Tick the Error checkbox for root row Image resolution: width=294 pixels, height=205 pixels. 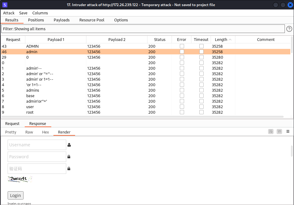pos(182,112)
